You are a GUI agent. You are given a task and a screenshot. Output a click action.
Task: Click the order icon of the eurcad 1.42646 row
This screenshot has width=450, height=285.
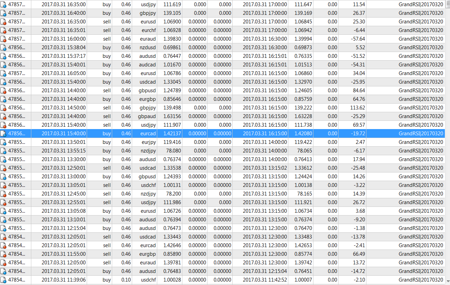(3, 245)
